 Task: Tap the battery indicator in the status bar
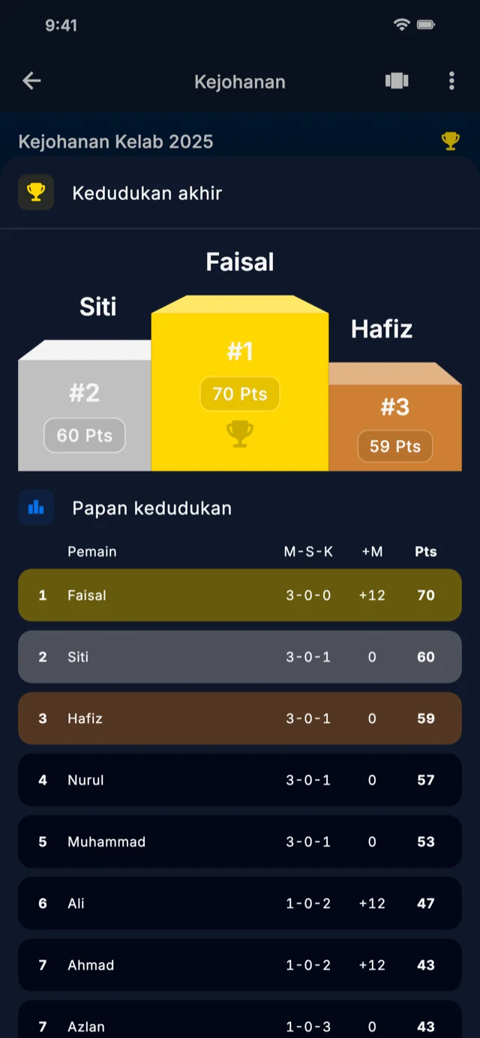point(427,24)
